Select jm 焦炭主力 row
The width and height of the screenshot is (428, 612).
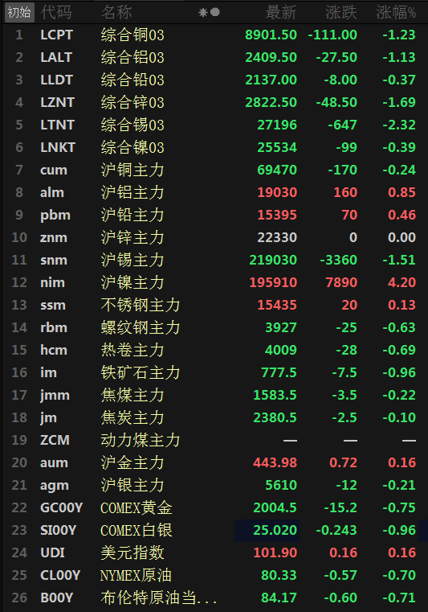click(214, 417)
